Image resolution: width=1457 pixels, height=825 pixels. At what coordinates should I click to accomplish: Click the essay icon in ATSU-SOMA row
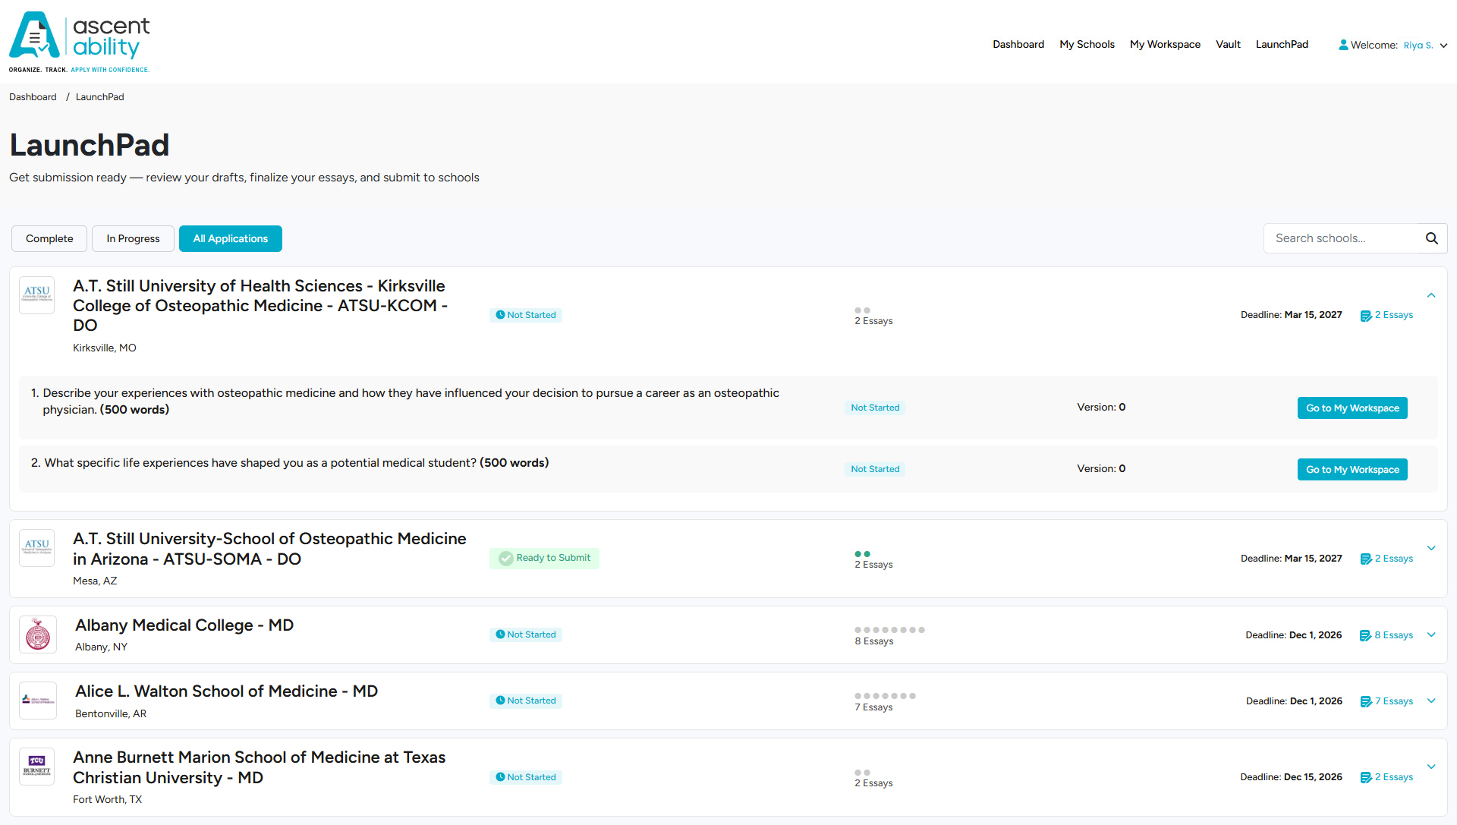1366,559
